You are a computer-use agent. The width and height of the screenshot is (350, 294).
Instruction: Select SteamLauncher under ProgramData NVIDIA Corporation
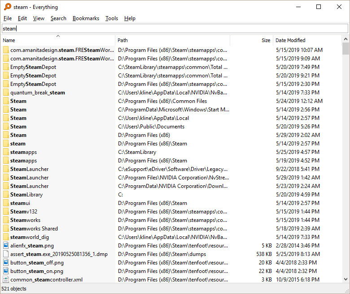tap(29, 186)
